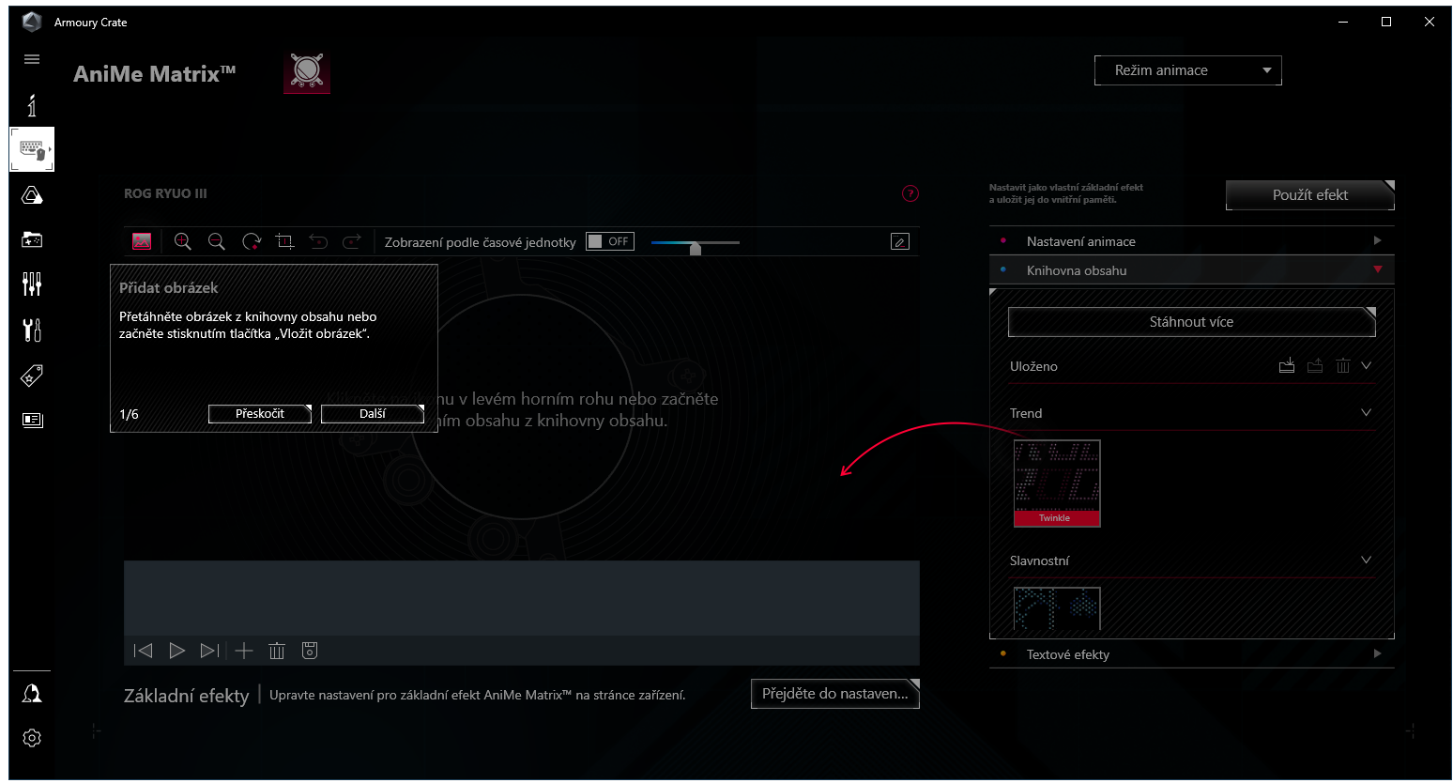Open Scenario Profiles sliders icon in sidebar
The image size is (1453, 783).
point(32,284)
